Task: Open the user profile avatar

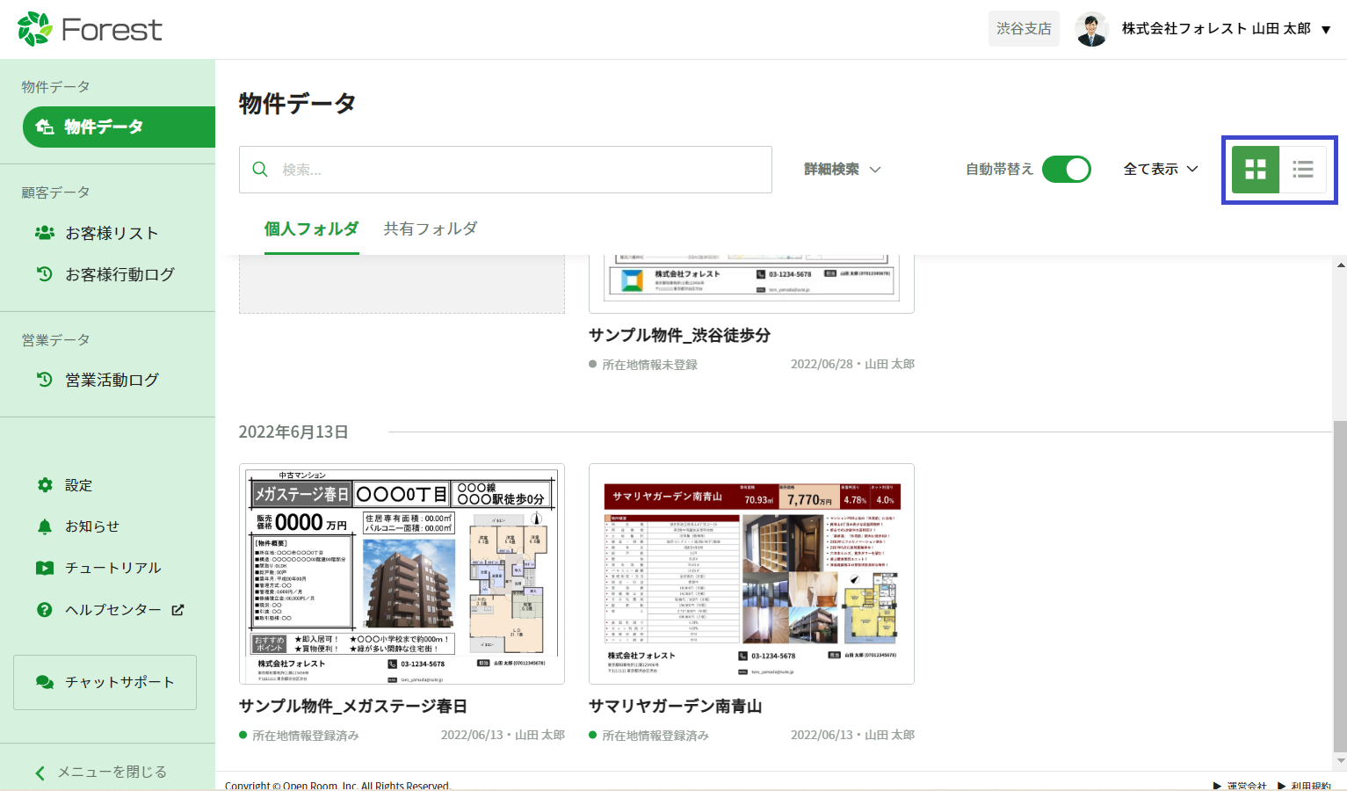Action: pos(1091,29)
